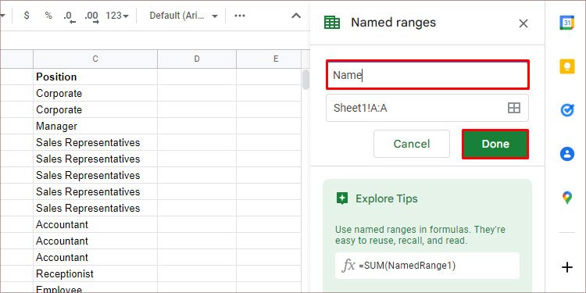Click the named range Name input field
This screenshot has width=586, height=293.
click(x=427, y=75)
